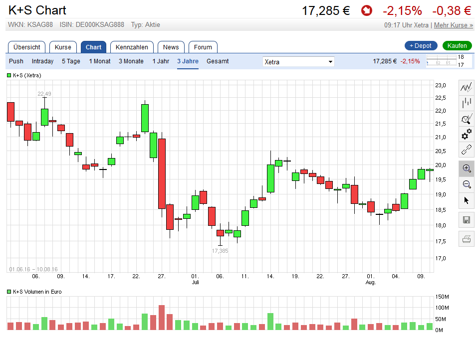475x339 pixels.
Task: Open chart settings gears icon
Action: 466,134
